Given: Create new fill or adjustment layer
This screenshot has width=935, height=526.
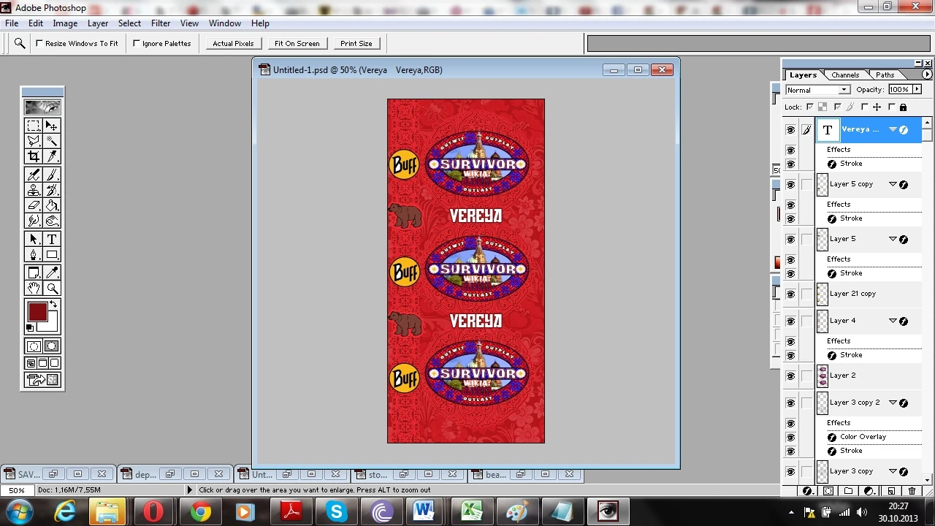Looking at the screenshot, I should tap(870, 491).
